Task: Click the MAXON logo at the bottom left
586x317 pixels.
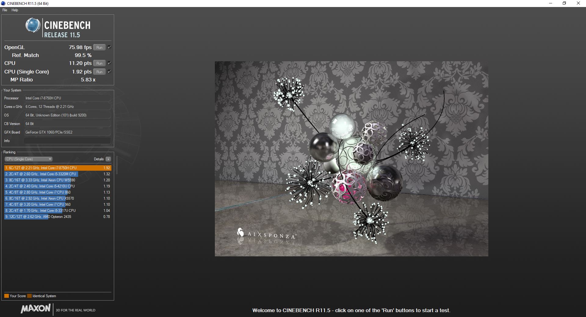Action: click(x=35, y=308)
